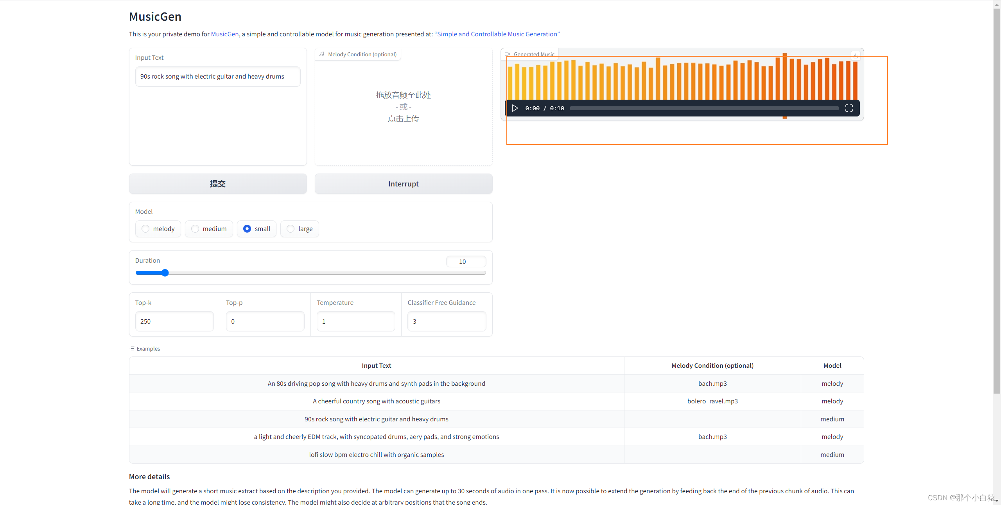Click the Top-k number field

pos(174,321)
